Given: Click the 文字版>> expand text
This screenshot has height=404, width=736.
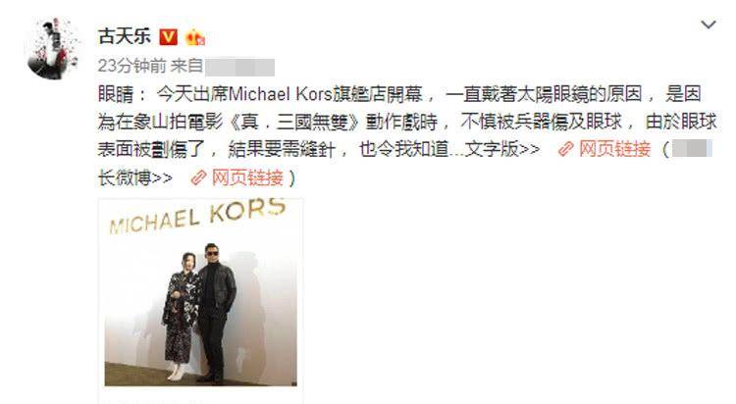Looking at the screenshot, I should pyautogui.click(x=502, y=149).
